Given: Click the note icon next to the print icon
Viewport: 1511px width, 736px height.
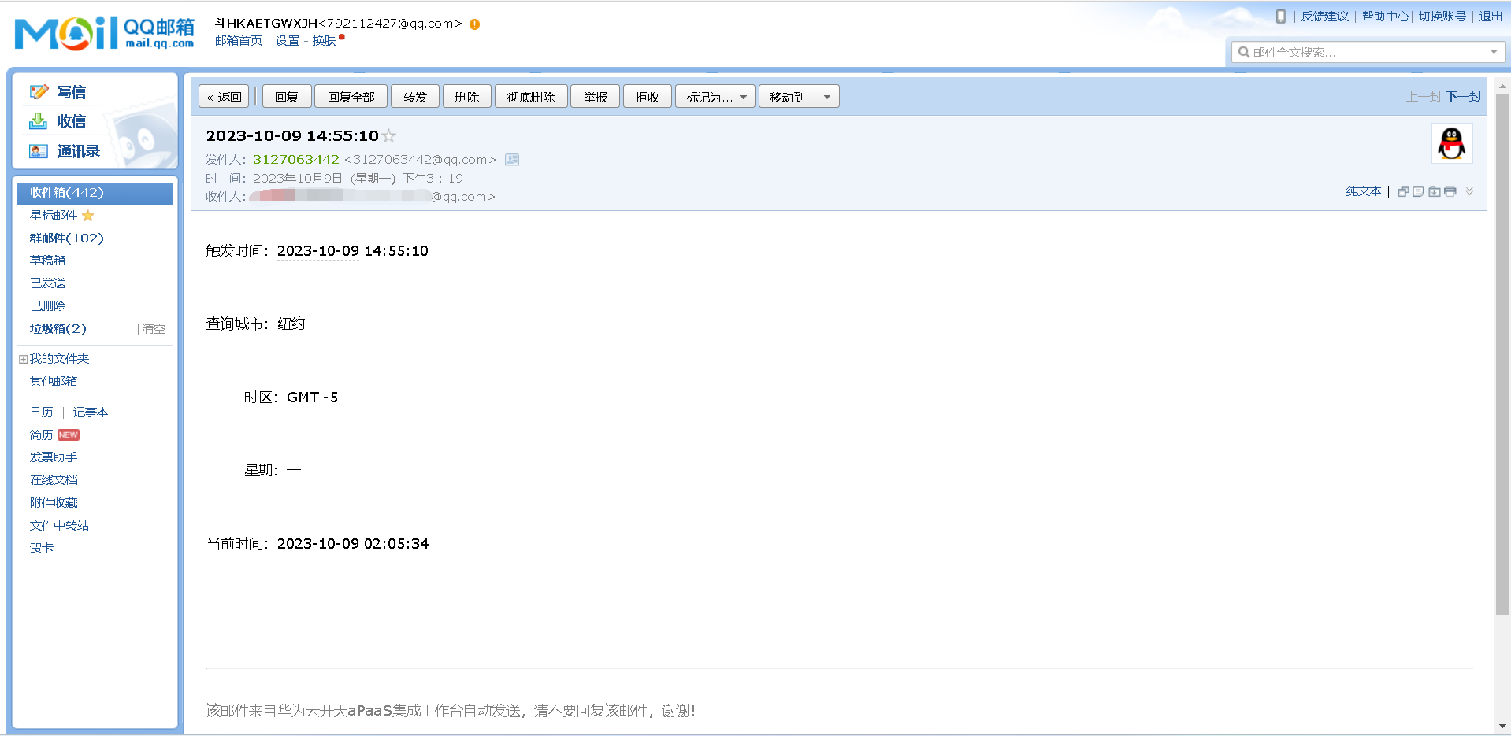Looking at the screenshot, I should pos(1418,190).
